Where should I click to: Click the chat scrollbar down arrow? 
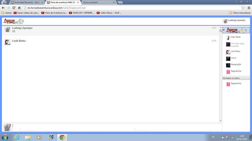(220, 121)
